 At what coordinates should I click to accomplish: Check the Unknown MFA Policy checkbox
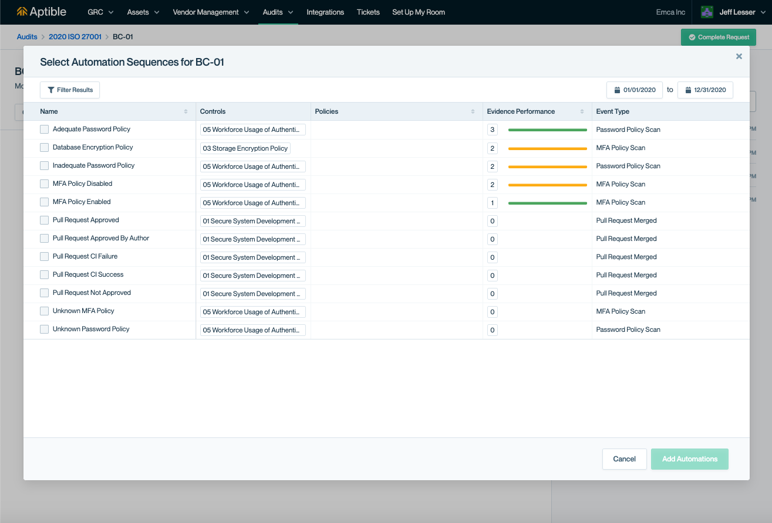[x=44, y=311]
